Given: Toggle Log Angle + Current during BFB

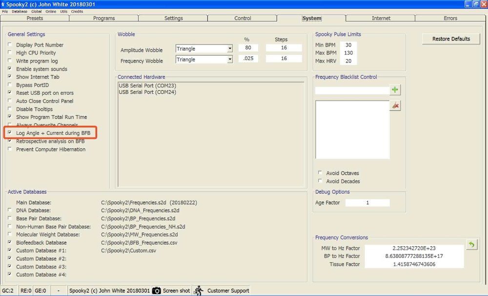Looking at the screenshot, I should pyautogui.click(x=10, y=133).
